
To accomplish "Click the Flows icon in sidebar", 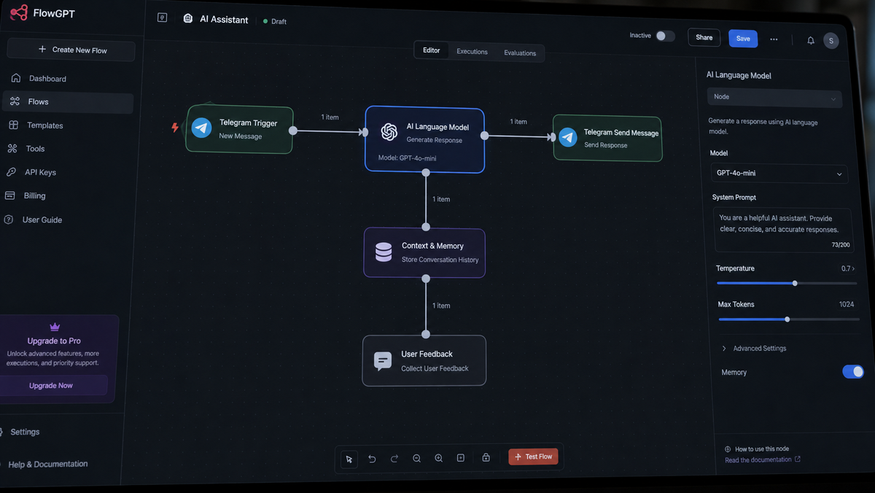I will tap(15, 101).
